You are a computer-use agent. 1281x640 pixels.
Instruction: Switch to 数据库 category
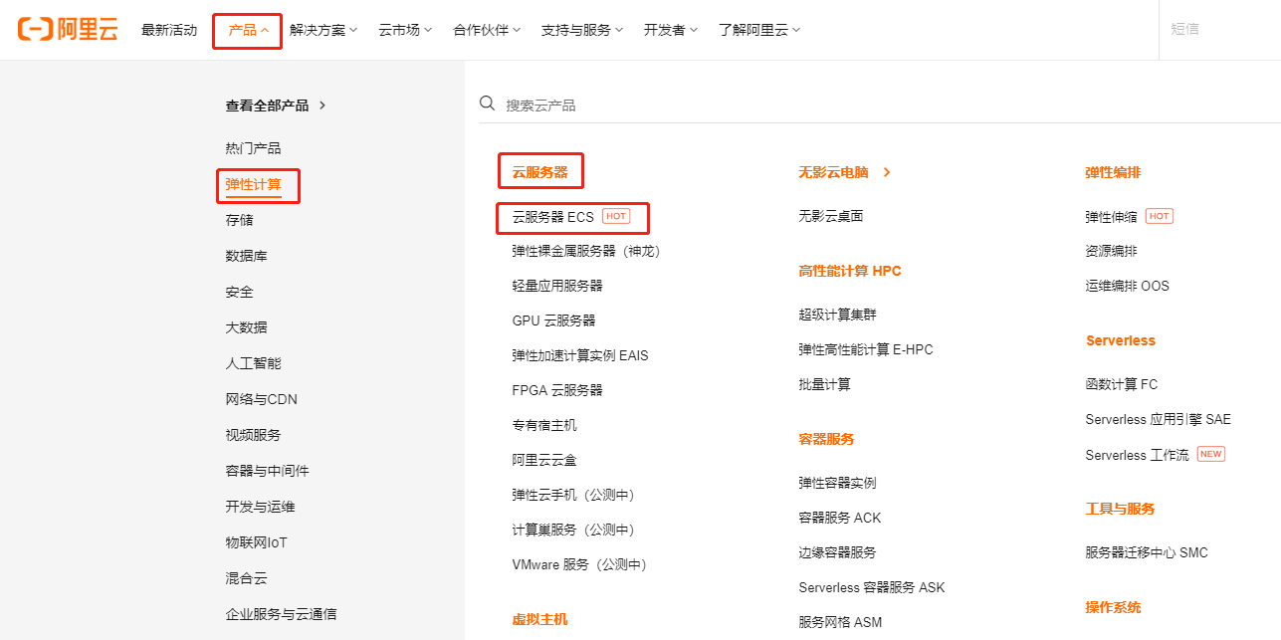246,256
